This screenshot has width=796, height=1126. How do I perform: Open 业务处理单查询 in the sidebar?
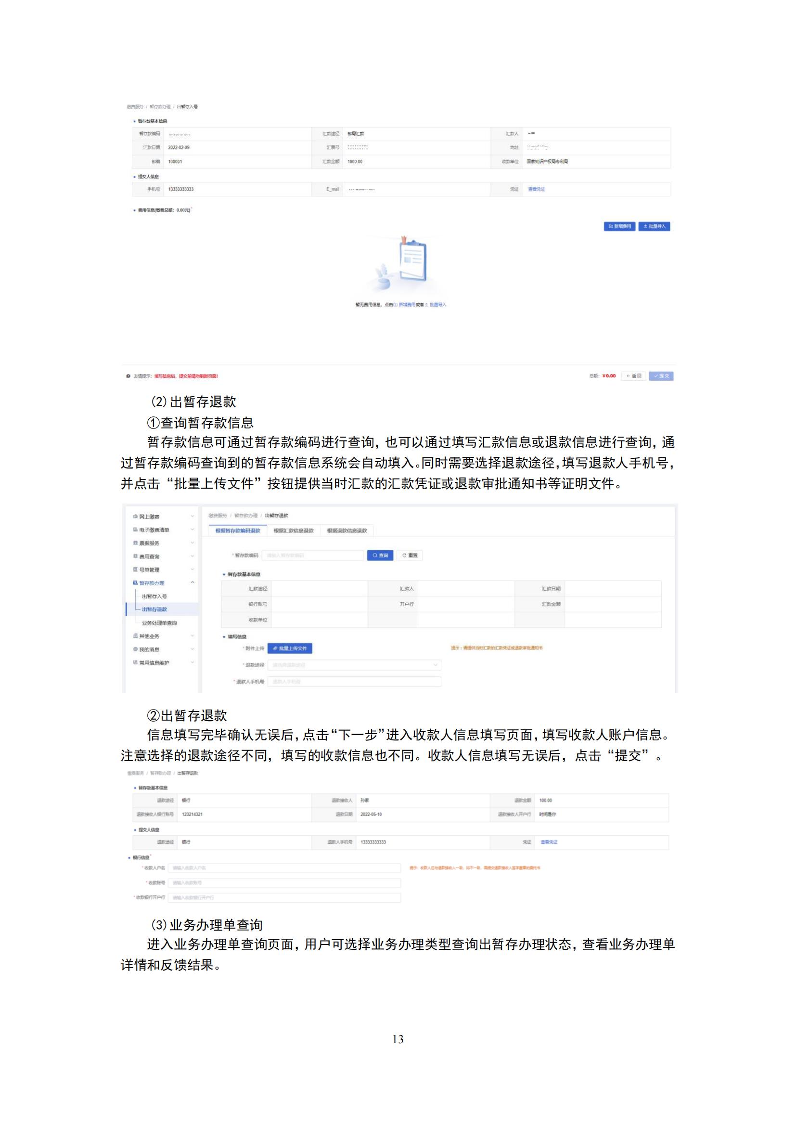[x=159, y=623]
